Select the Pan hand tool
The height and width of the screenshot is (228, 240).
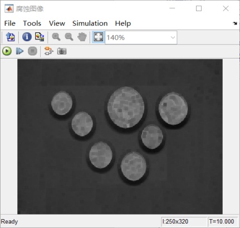[82, 37]
